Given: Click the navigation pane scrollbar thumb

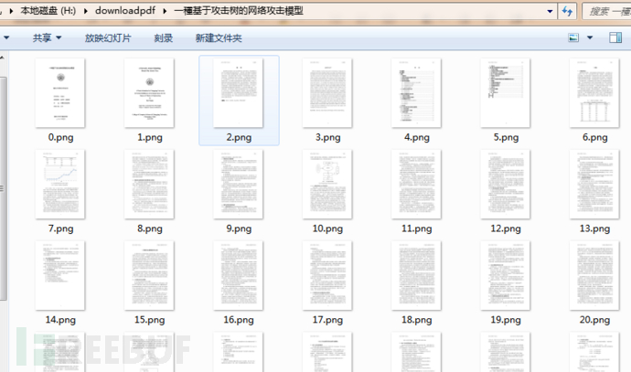Looking at the screenshot, I should 4,188.
